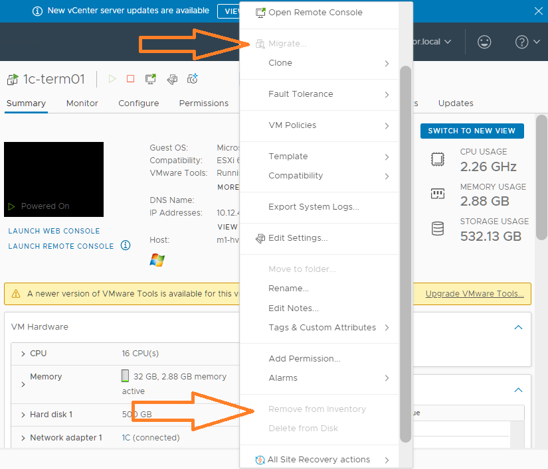Expand the Memory hardware row

tap(23, 384)
